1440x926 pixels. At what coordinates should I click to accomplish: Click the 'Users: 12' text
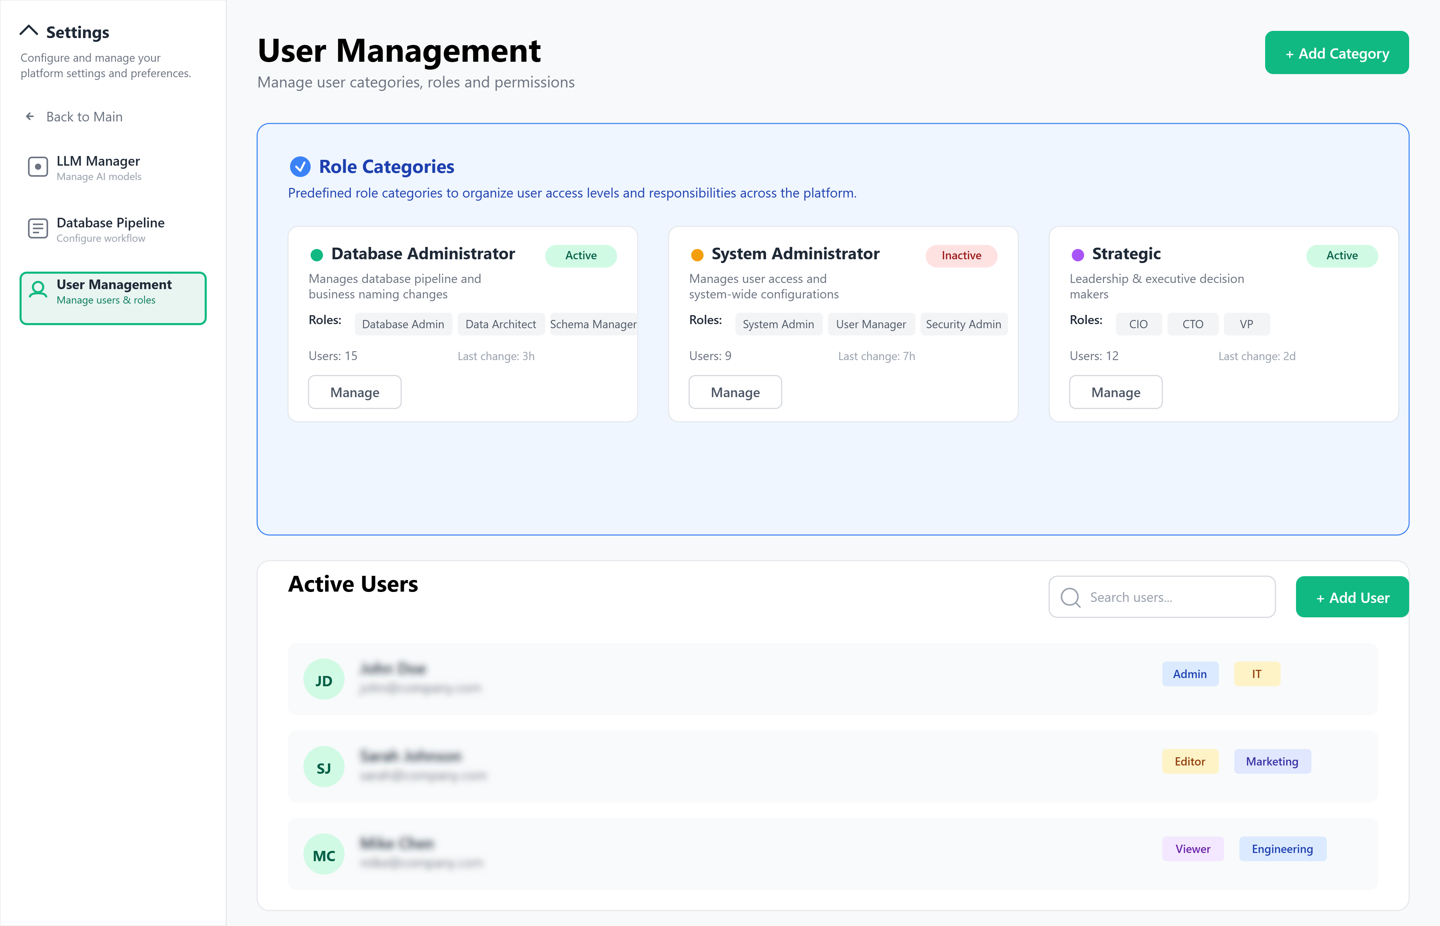coord(1094,356)
